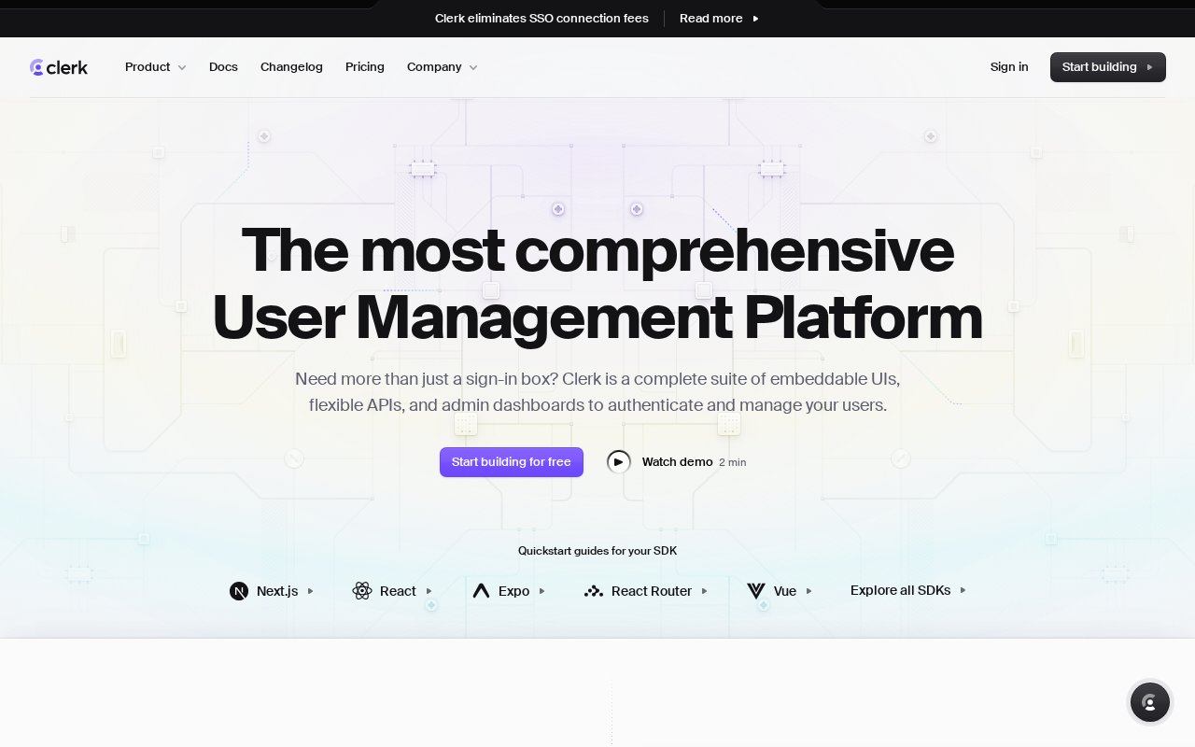Go to the Changelog page

coord(291,67)
